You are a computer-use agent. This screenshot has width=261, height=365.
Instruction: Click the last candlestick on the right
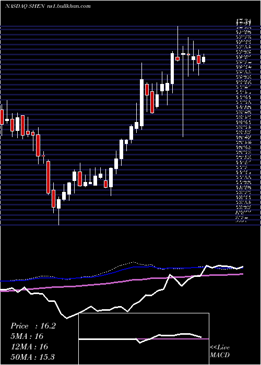coord(204,59)
